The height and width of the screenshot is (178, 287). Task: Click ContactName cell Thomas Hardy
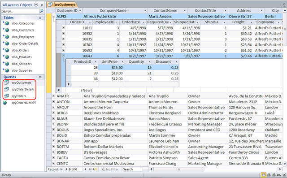click(167, 108)
